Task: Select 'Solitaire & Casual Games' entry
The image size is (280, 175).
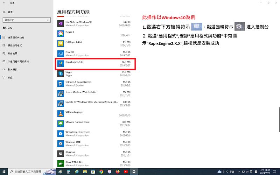Action: click(x=94, y=84)
